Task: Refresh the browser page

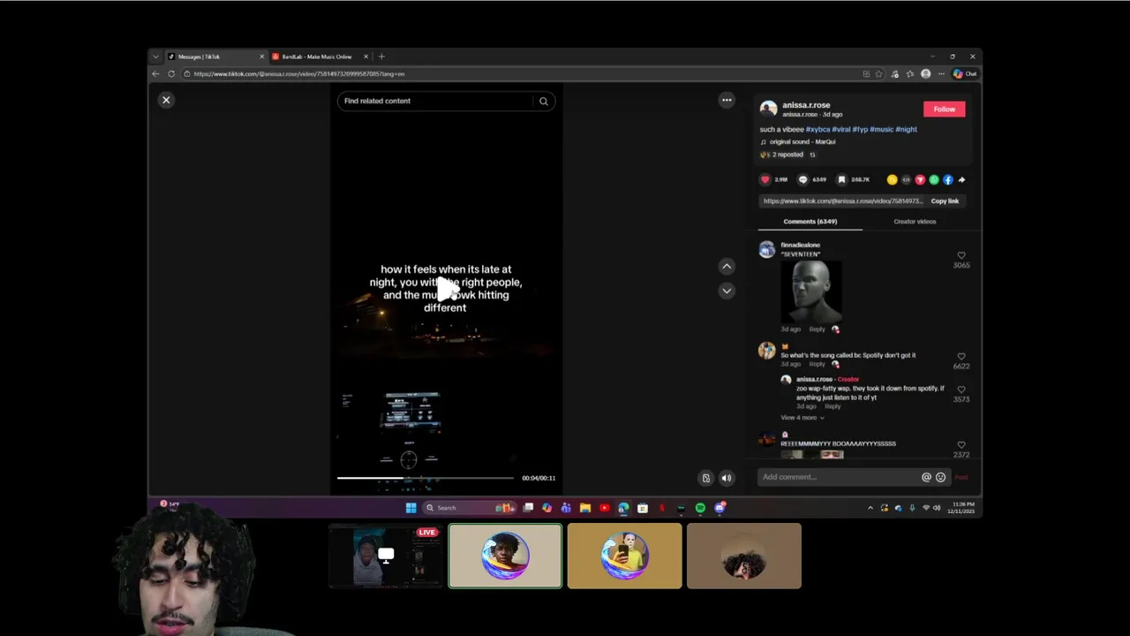Action: click(171, 74)
